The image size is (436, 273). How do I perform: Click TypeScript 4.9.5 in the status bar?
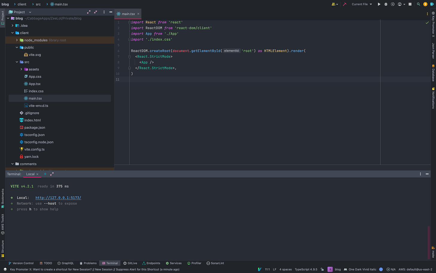pos(306,269)
